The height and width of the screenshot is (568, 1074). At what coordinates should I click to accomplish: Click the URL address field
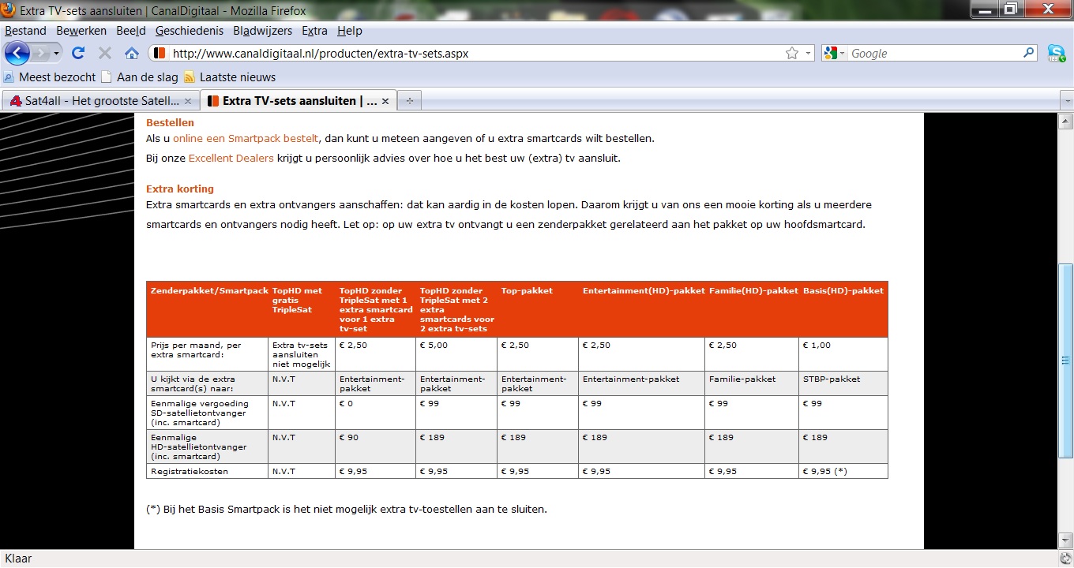[474, 53]
